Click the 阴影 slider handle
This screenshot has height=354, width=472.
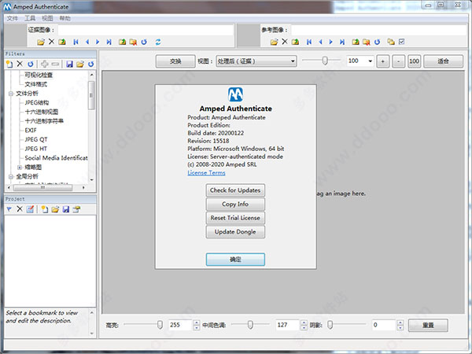click(330, 324)
